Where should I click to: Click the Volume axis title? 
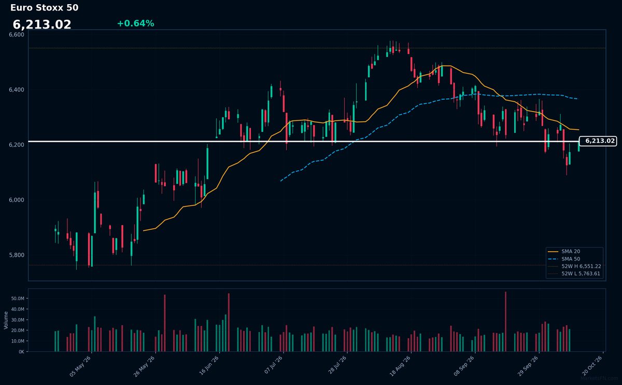(6, 320)
